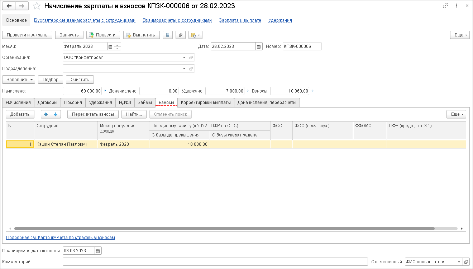This screenshot has width=473, height=269.
Task: Click the Номер field КПЗК-000006
Action: click(x=302, y=46)
